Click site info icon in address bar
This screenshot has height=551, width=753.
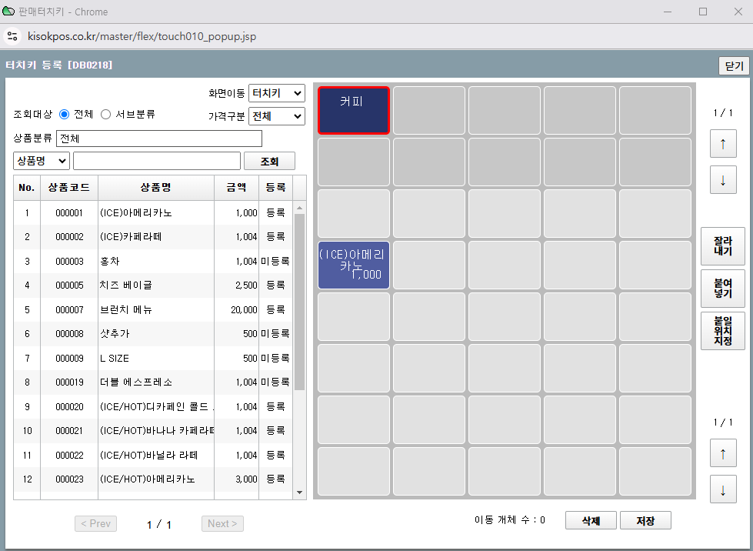coord(12,36)
